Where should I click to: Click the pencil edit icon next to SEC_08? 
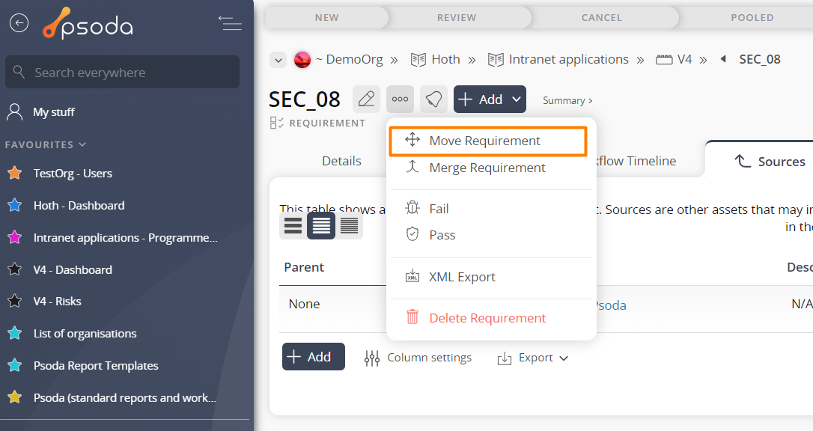coord(366,99)
